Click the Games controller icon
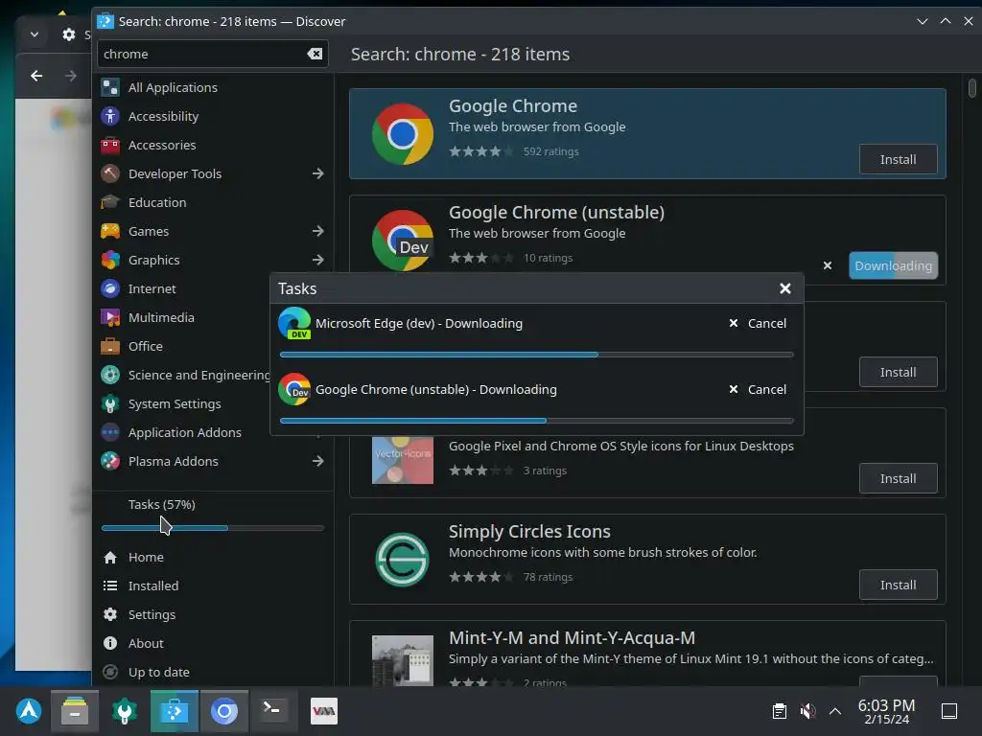The image size is (982, 736). 110,232
